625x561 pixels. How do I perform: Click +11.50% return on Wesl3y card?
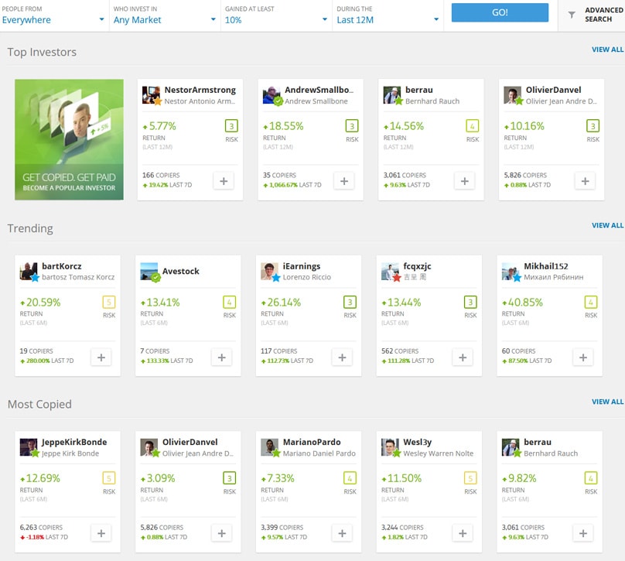(x=401, y=478)
